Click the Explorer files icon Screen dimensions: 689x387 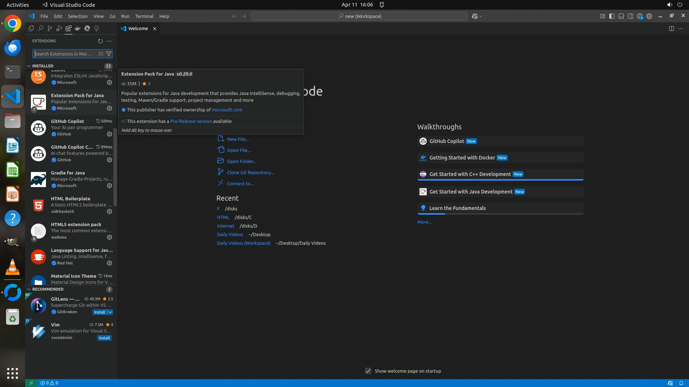(31, 28)
